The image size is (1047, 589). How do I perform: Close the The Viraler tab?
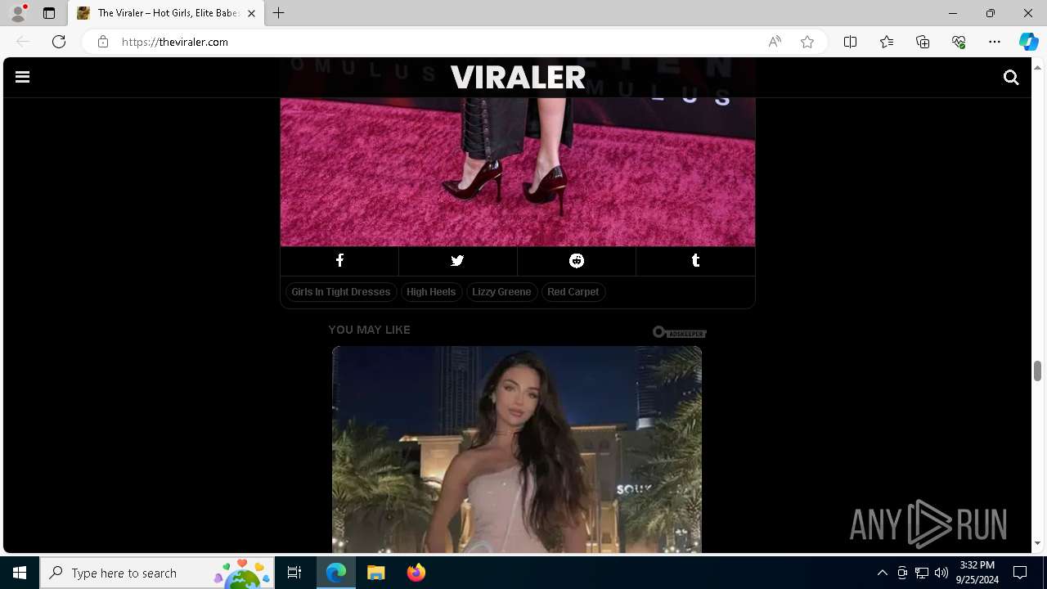click(251, 13)
